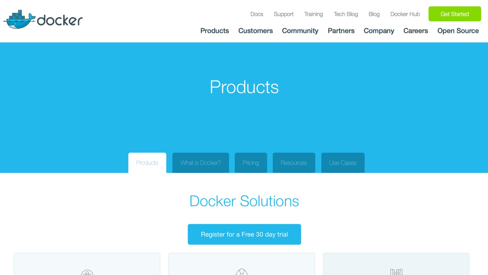Image resolution: width=488 pixels, height=275 pixels.
Task: Click the icon in the right solution card
Action: click(x=396, y=272)
